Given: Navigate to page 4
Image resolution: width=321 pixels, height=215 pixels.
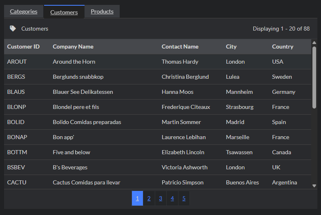Looking at the screenshot, I should [172, 198].
